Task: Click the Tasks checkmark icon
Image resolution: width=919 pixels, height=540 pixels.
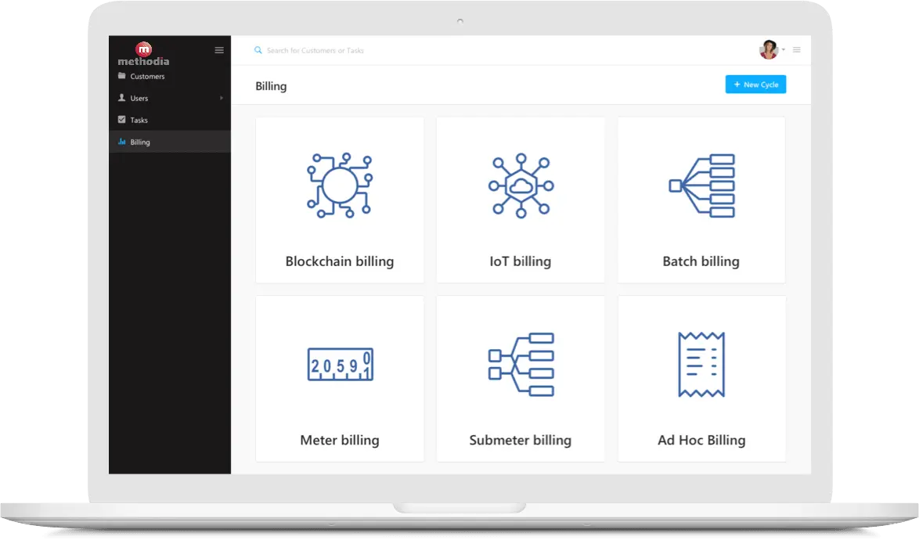Action: click(x=122, y=120)
